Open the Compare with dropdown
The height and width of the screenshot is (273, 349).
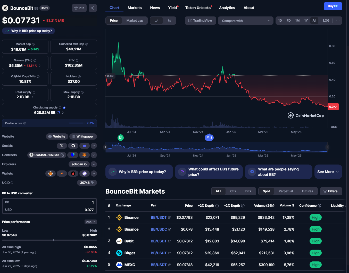tap(246, 21)
